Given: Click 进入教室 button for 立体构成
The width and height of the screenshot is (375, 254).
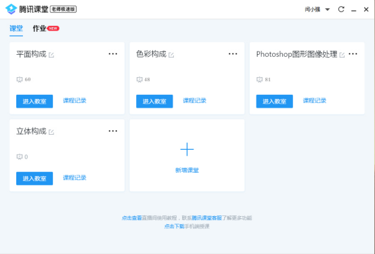Looking at the screenshot, I should (x=35, y=178).
